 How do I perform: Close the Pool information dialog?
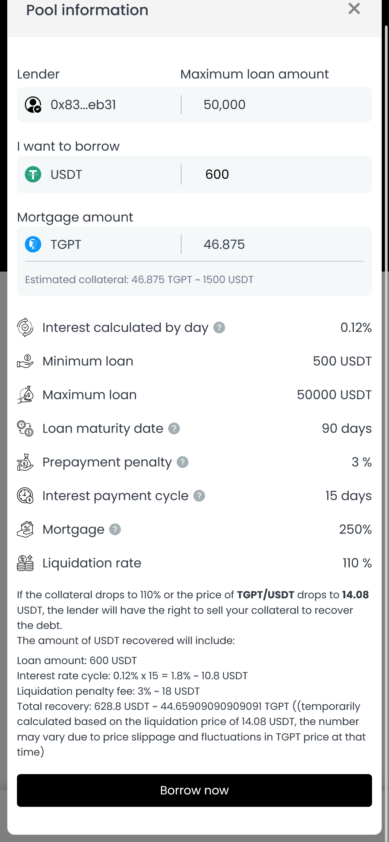354,9
